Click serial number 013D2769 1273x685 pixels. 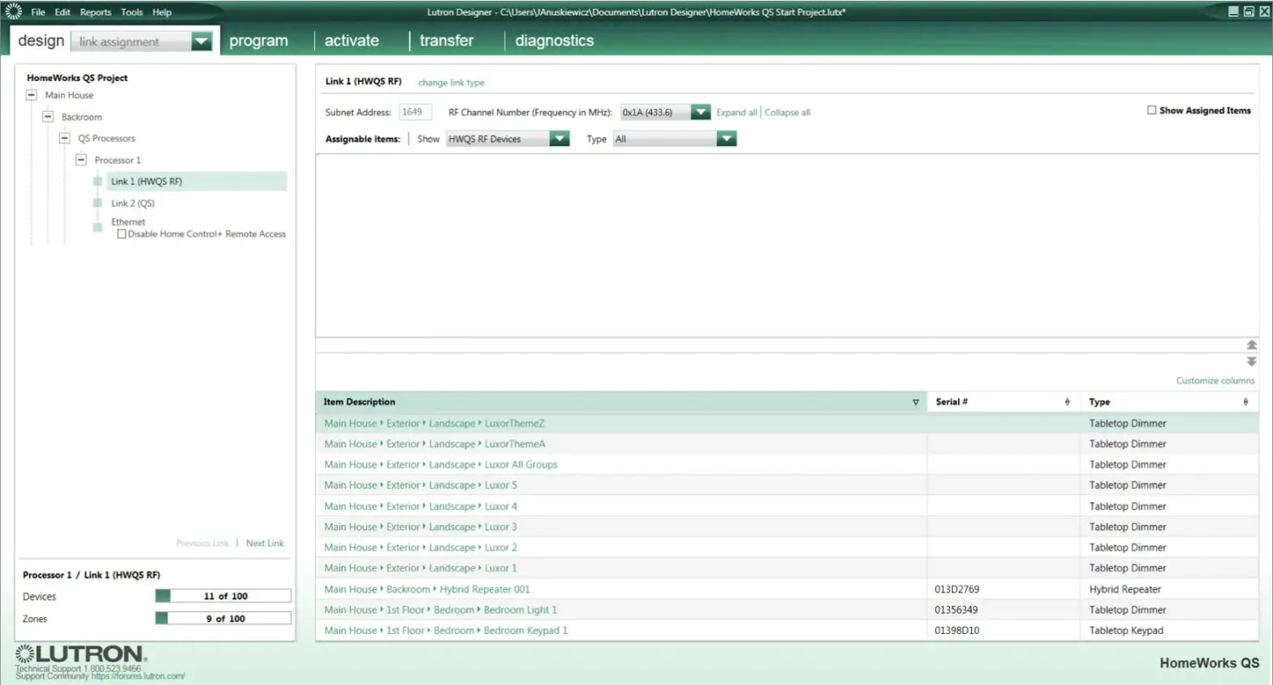click(x=956, y=589)
